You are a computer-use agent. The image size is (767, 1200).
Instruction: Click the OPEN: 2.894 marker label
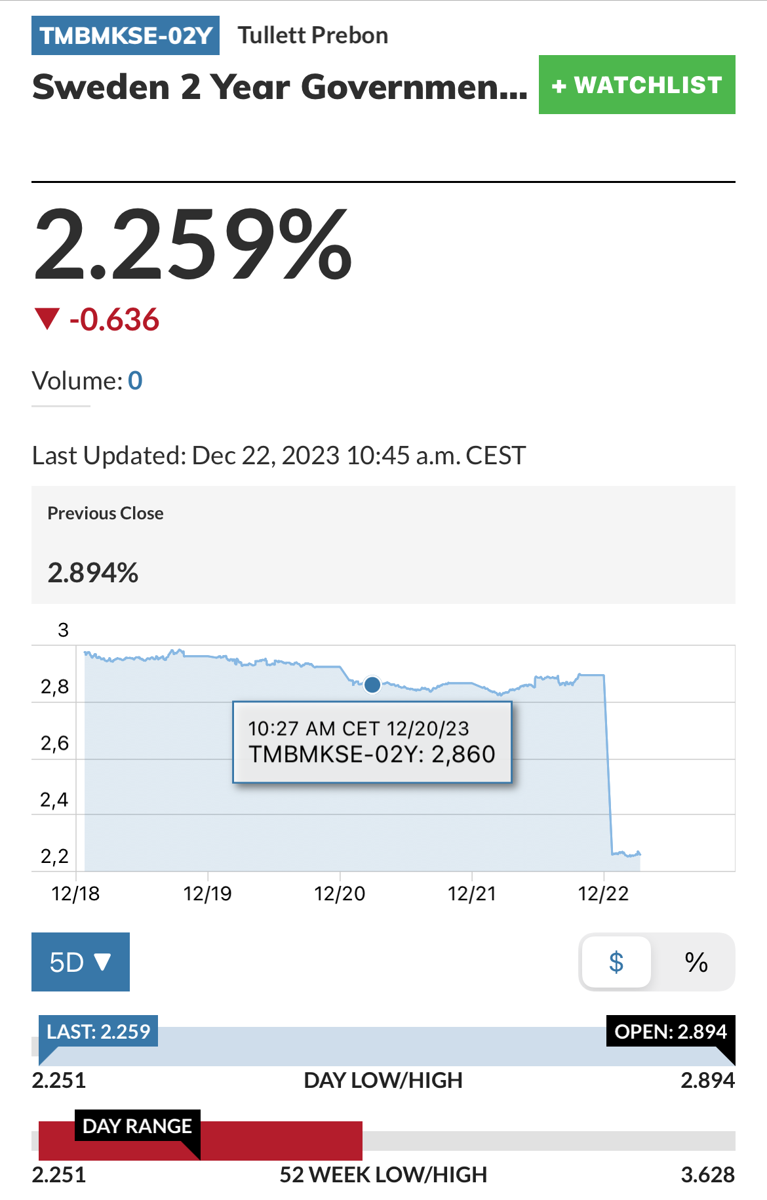tap(670, 1031)
